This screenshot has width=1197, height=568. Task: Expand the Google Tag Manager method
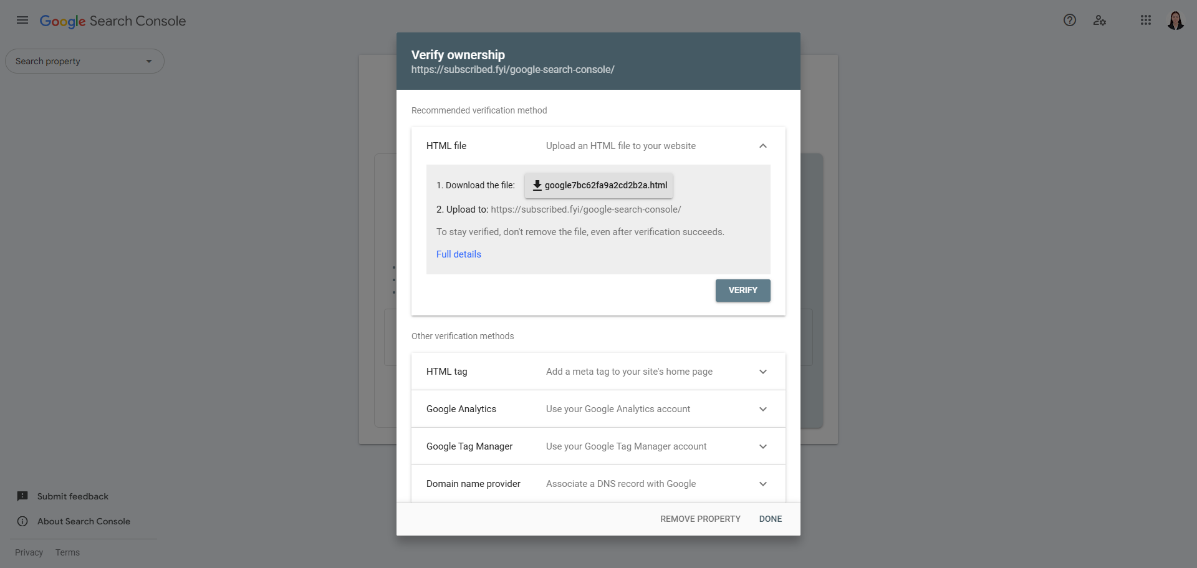click(x=763, y=446)
